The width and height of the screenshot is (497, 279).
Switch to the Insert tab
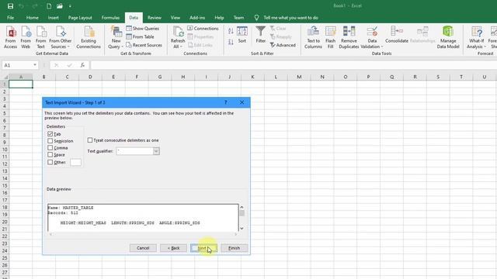coord(54,18)
